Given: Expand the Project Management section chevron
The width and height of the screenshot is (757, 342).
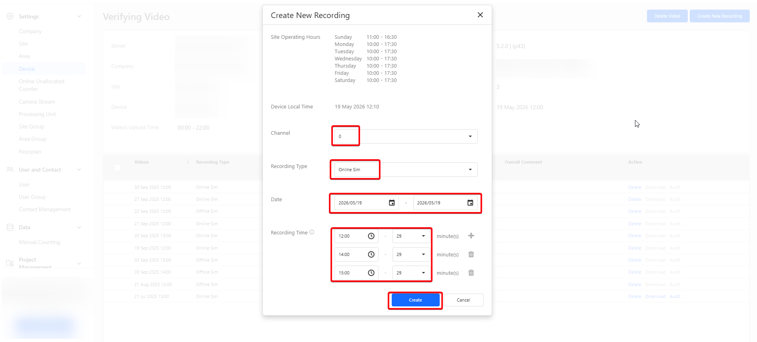Looking at the screenshot, I should [x=79, y=263].
